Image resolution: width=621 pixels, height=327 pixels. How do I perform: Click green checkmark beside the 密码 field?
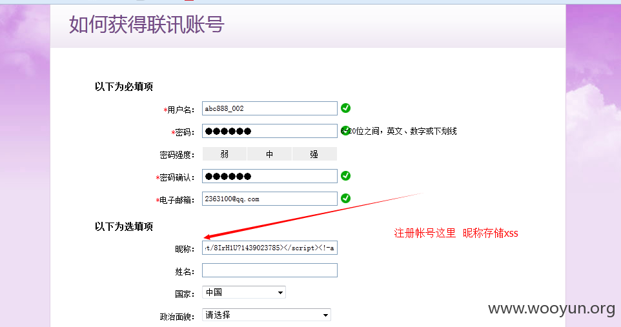[x=345, y=130]
